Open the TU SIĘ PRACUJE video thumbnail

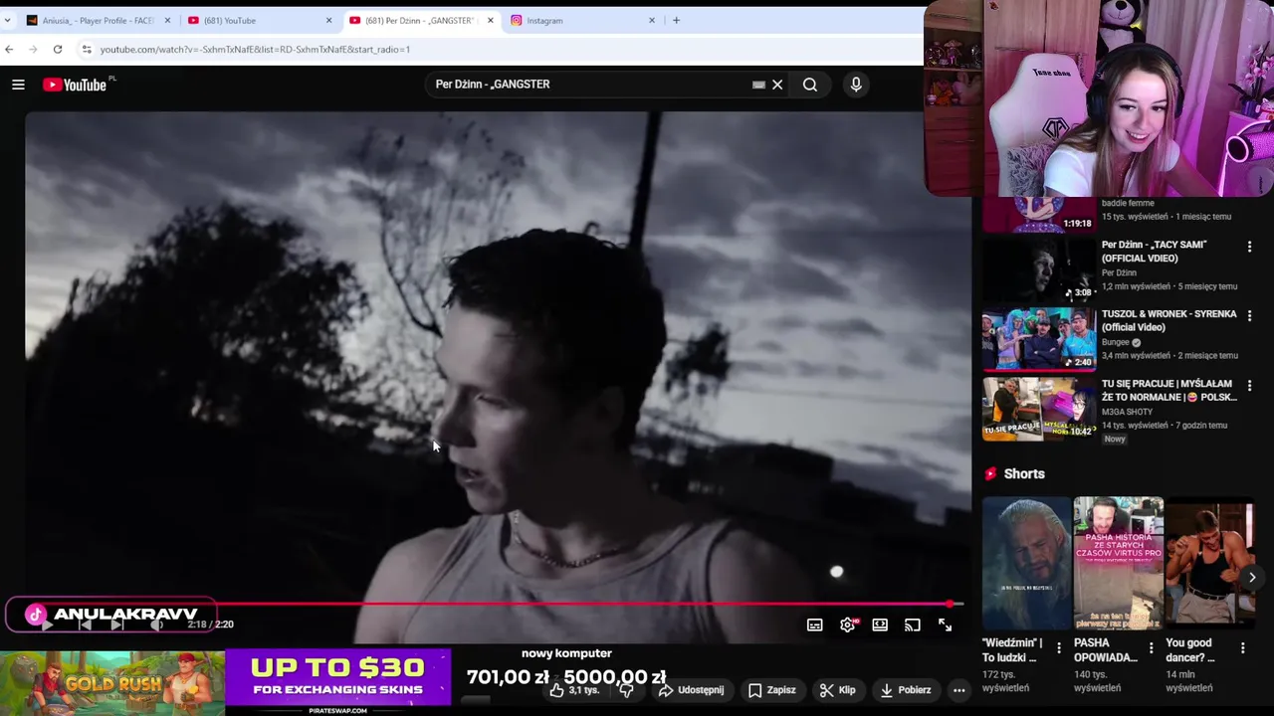click(x=1039, y=408)
